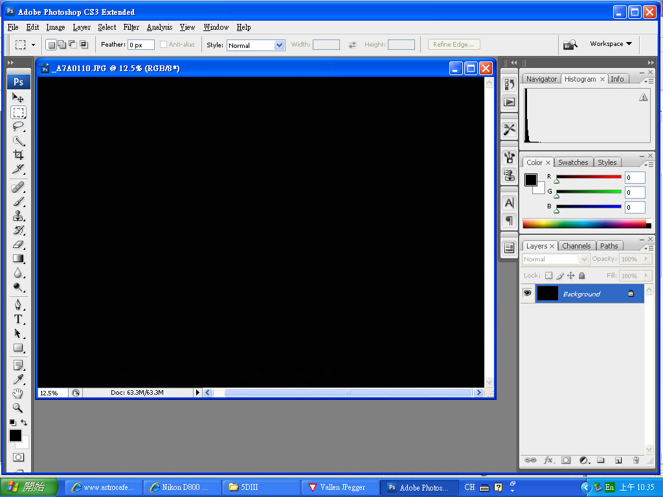Open the Workspace dropdown menu
The image size is (663, 497).
coord(610,44)
